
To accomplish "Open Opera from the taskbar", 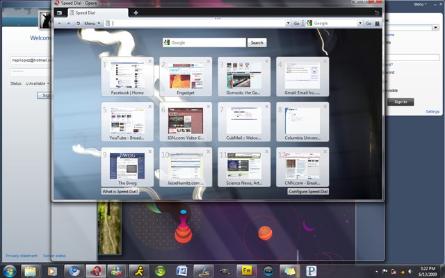I will [x=96, y=271].
